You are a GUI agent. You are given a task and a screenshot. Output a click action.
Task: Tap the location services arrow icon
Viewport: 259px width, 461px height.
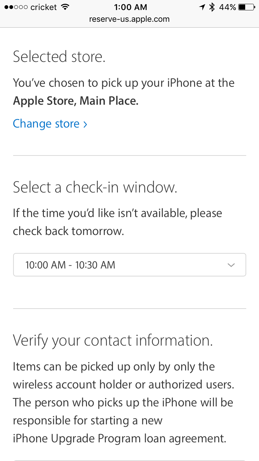[202, 7]
